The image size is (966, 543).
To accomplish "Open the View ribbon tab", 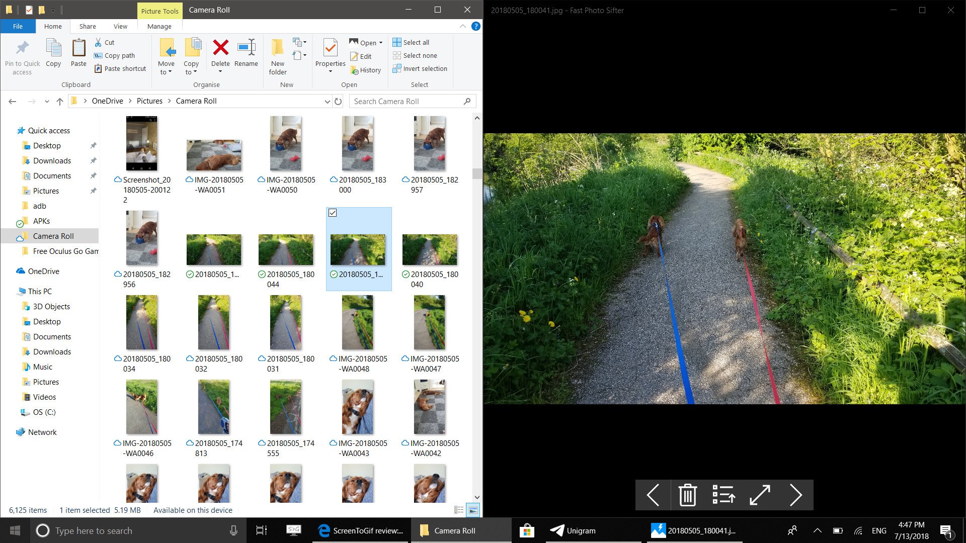I will [x=120, y=26].
